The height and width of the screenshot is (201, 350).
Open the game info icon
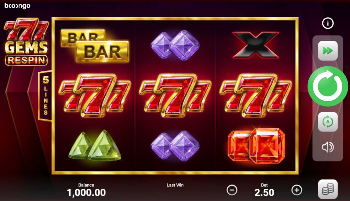click(x=328, y=23)
